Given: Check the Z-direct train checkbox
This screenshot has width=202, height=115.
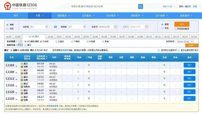Looking at the screenshot, I should coord(56,41).
